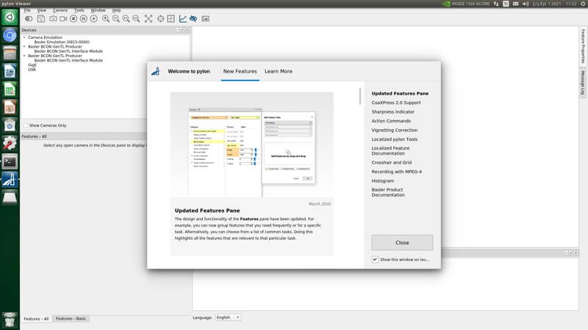The image size is (588, 330).
Task: Click the stop grab toolbar icon
Action: tap(73, 19)
